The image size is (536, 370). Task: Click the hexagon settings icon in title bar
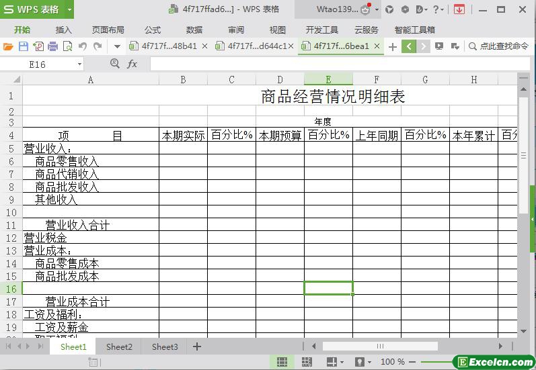click(x=405, y=9)
